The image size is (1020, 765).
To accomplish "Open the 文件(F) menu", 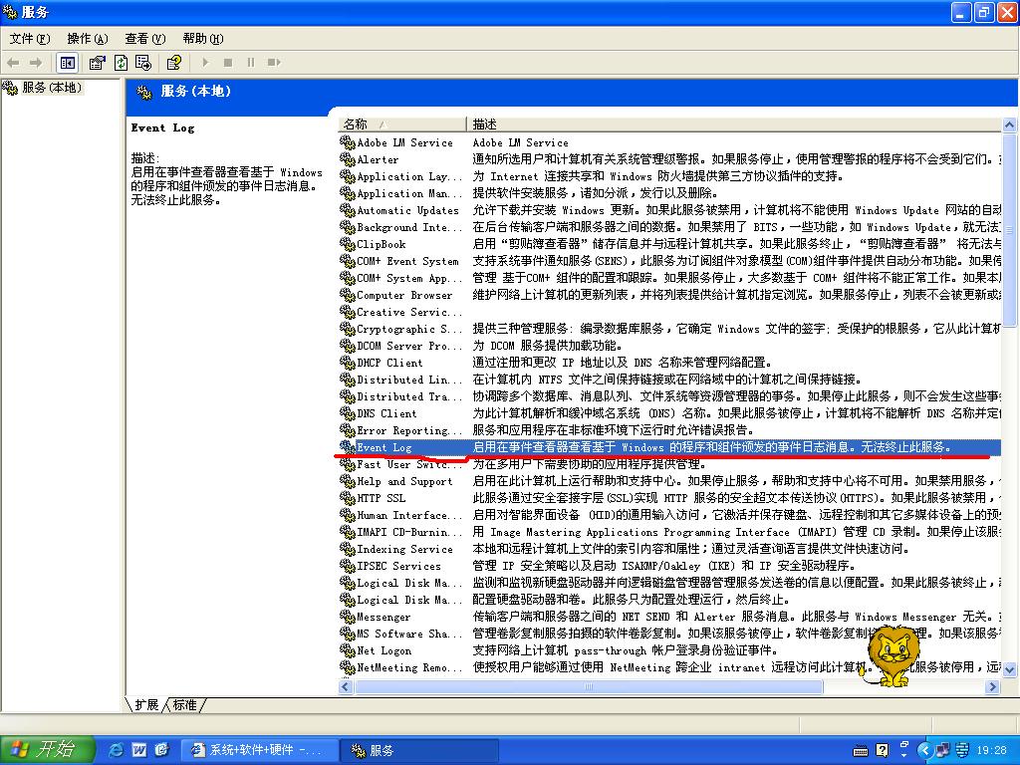I will pos(29,39).
